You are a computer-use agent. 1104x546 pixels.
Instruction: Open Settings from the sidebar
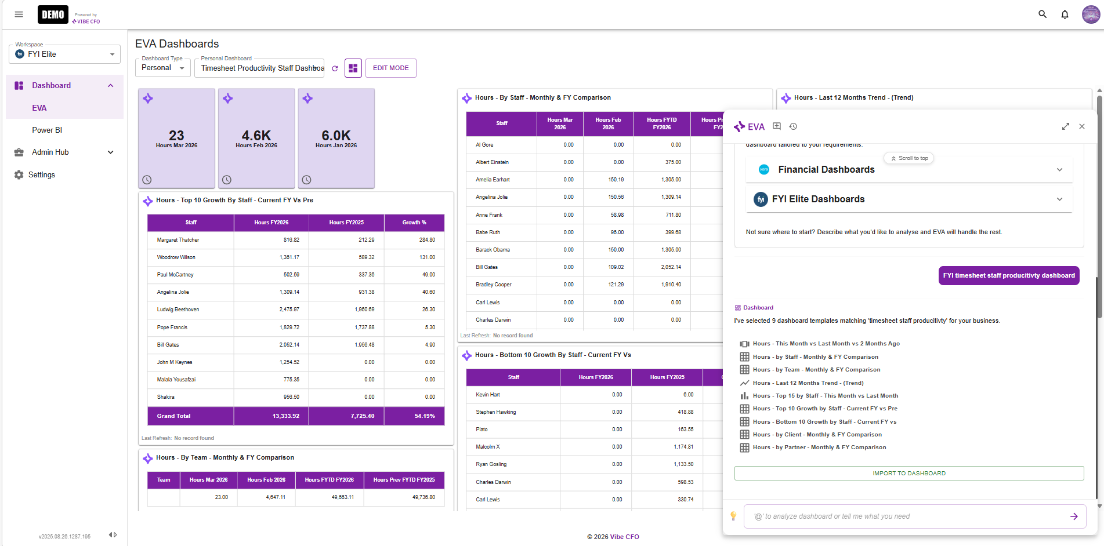coord(42,174)
